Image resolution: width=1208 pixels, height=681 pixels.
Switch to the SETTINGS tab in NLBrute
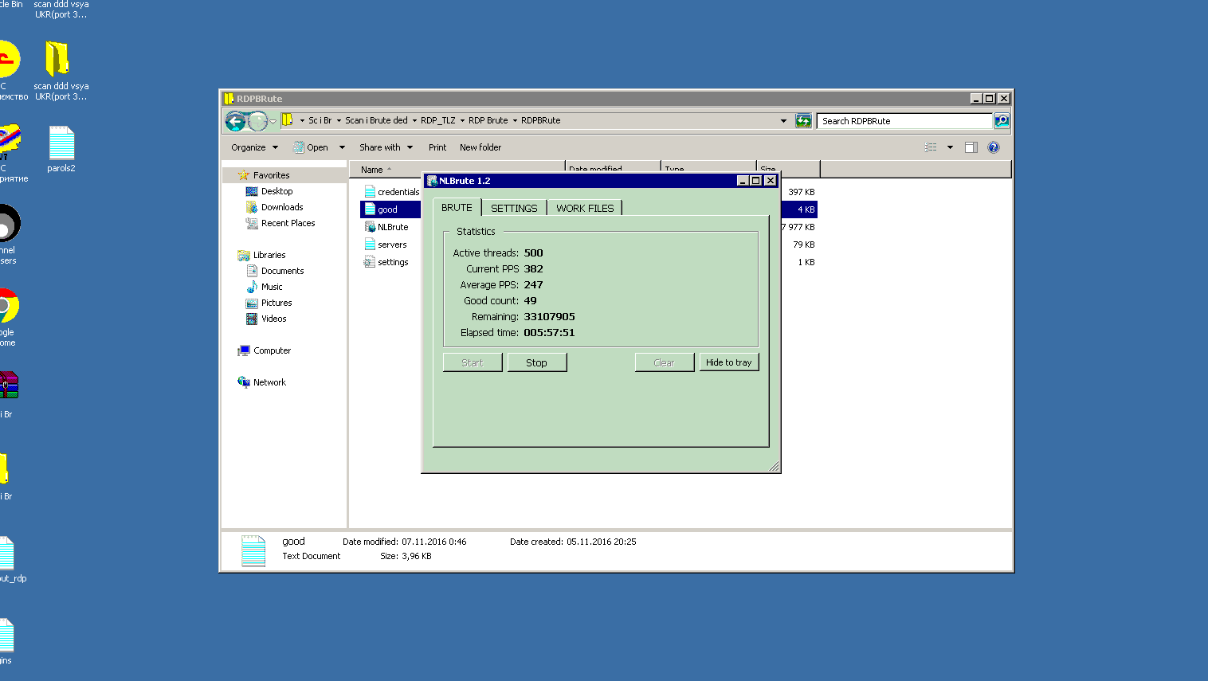(x=514, y=208)
